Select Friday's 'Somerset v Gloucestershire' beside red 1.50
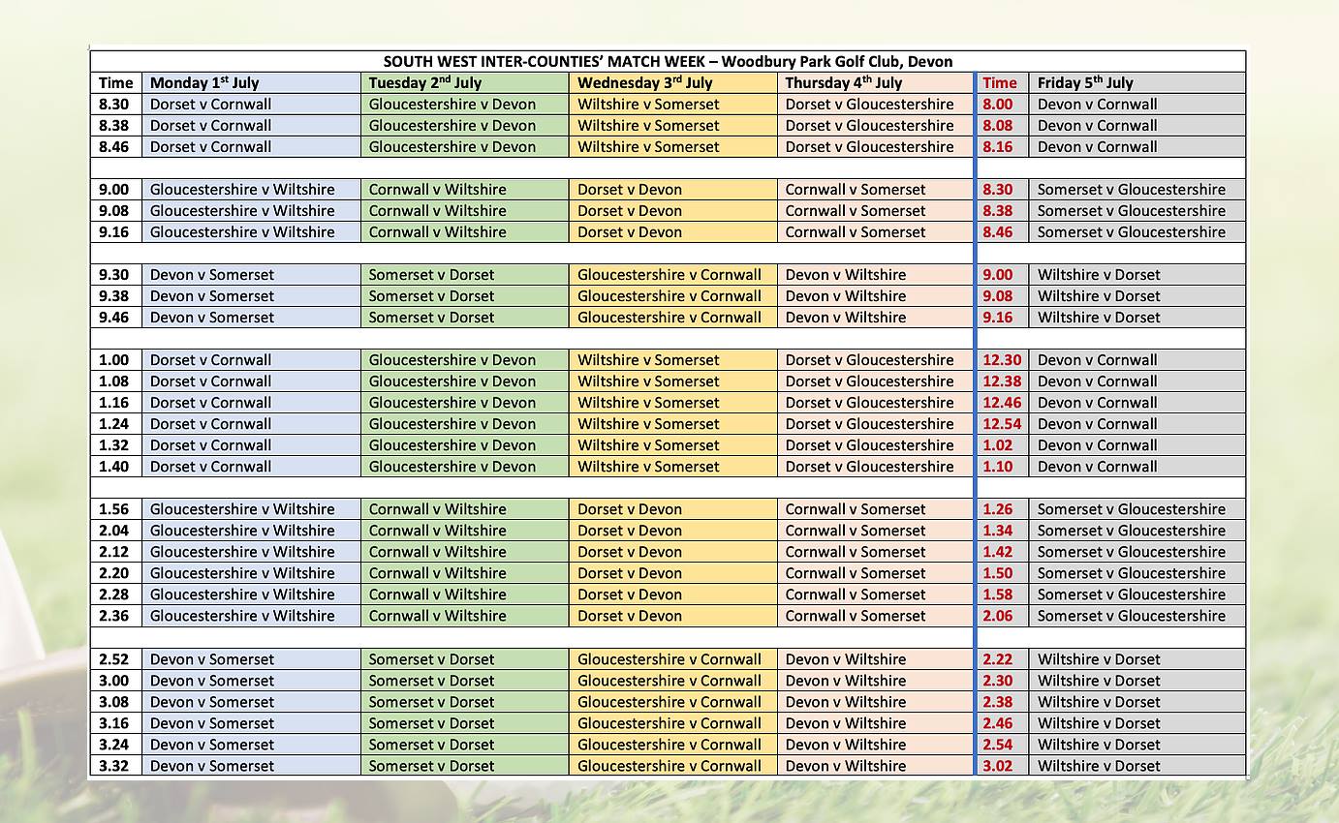Viewport: 1339px width, 823px height. (x=1137, y=572)
